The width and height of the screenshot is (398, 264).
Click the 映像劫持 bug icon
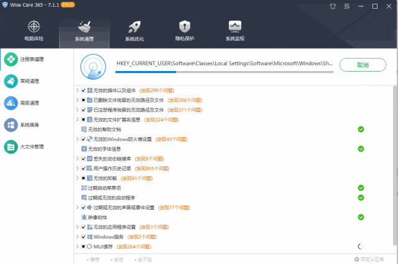tap(84, 217)
